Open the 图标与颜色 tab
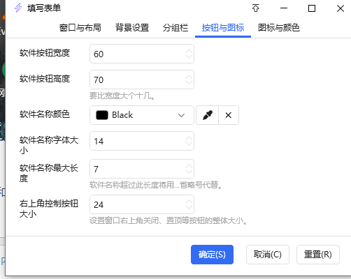The width and height of the screenshot is (351, 279). click(x=279, y=28)
